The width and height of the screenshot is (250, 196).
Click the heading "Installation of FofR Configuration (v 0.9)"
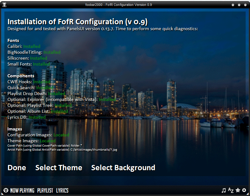pos(78,22)
